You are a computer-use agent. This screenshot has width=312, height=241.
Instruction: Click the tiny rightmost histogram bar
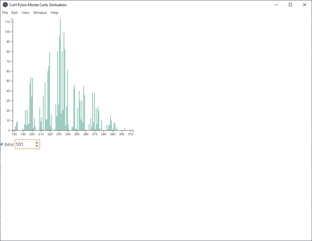coord(133,130)
